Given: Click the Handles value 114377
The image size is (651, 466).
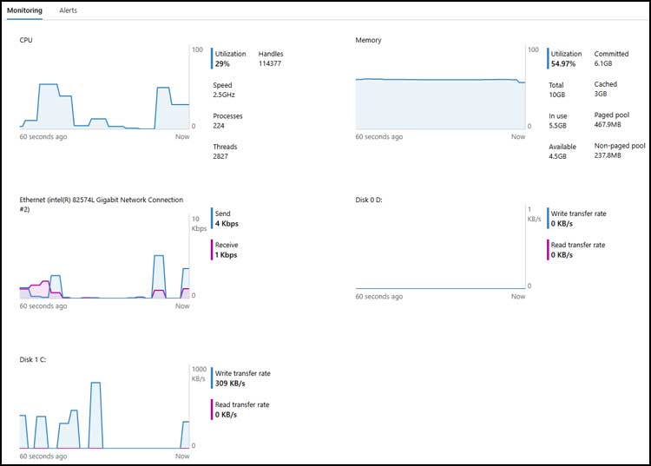Looking at the screenshot, I should coord(270,63).
